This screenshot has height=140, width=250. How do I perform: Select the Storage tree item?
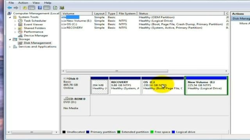click(x=24, y=39)
